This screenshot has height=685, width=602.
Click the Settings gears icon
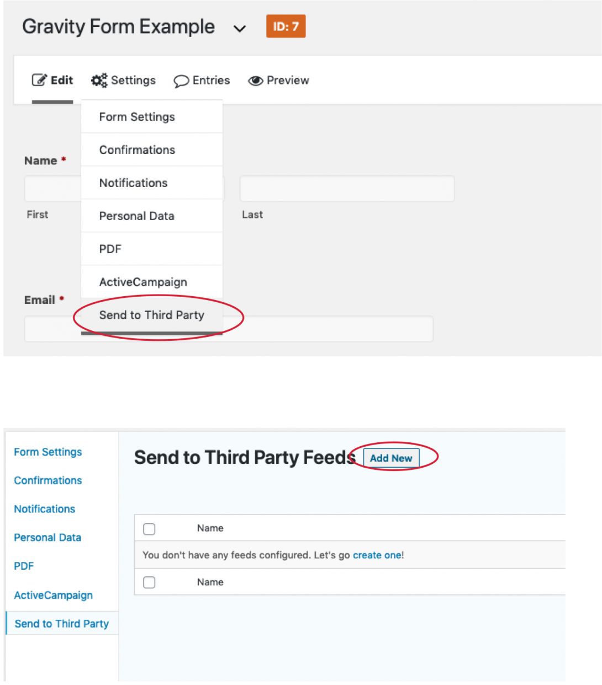click(99, 80)
